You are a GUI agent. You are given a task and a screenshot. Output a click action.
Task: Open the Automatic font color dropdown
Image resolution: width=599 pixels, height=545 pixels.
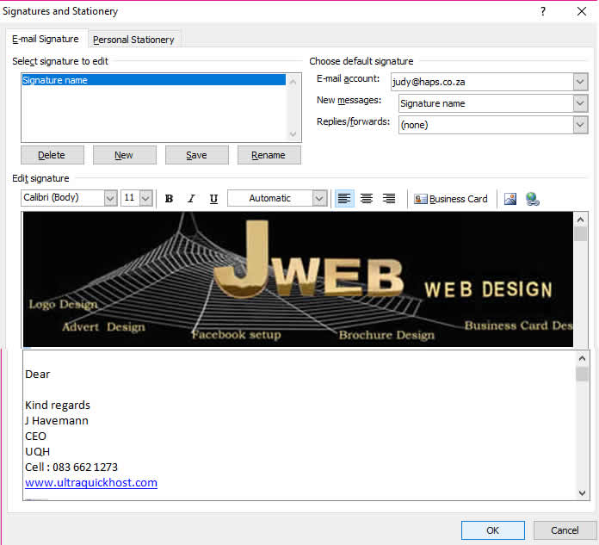tap(319, 198)
